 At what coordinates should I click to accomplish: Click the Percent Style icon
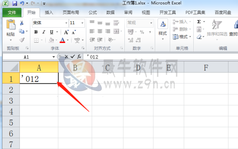pyautogui.click(x=142, y=32)
